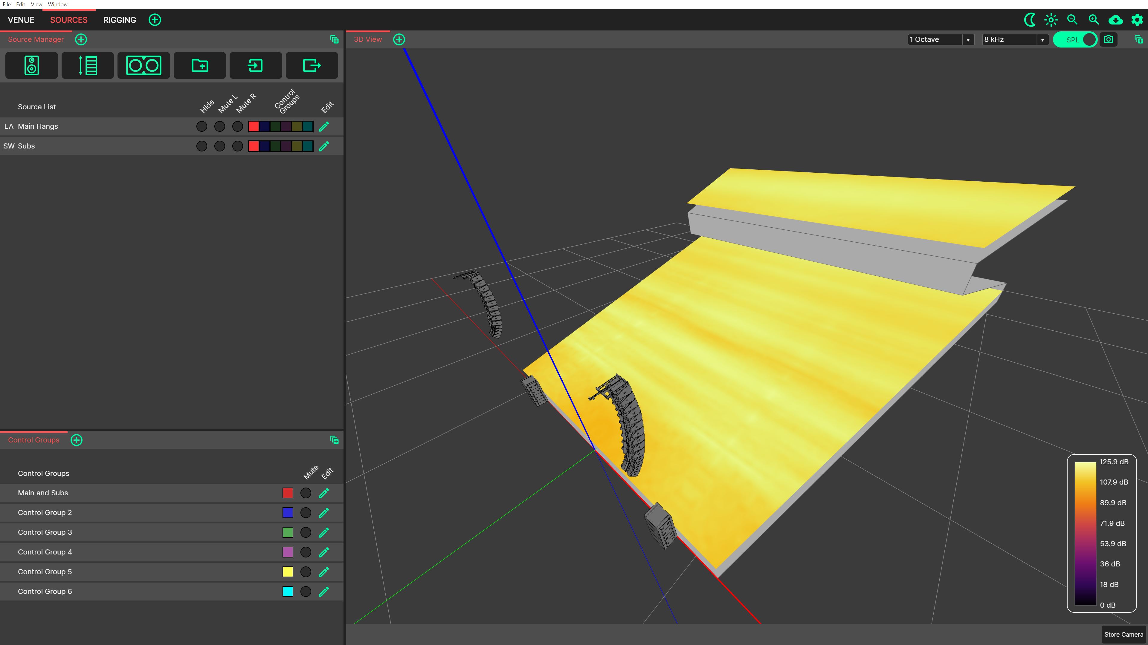Switch to dark mode moon icon
Viewport: 1148px width, 645px height.
pos(1029,20)
